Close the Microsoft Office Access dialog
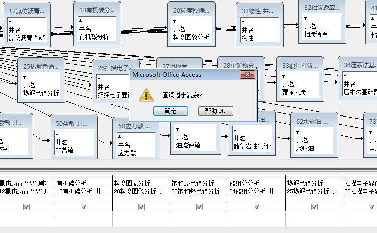This screenshot has width=377, height=233. [x=247, y=75]
